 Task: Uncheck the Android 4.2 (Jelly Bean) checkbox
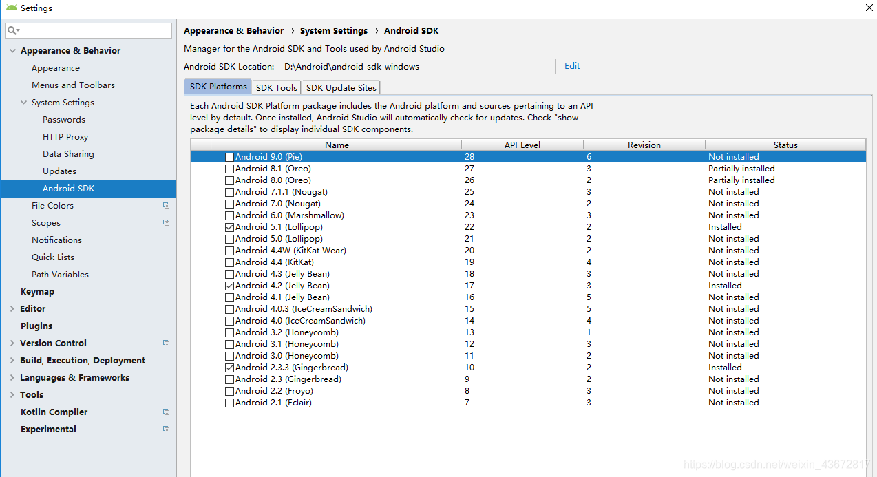pos(229,286)
